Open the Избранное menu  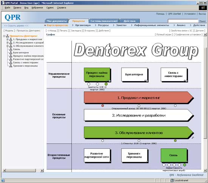click(37, 8)
